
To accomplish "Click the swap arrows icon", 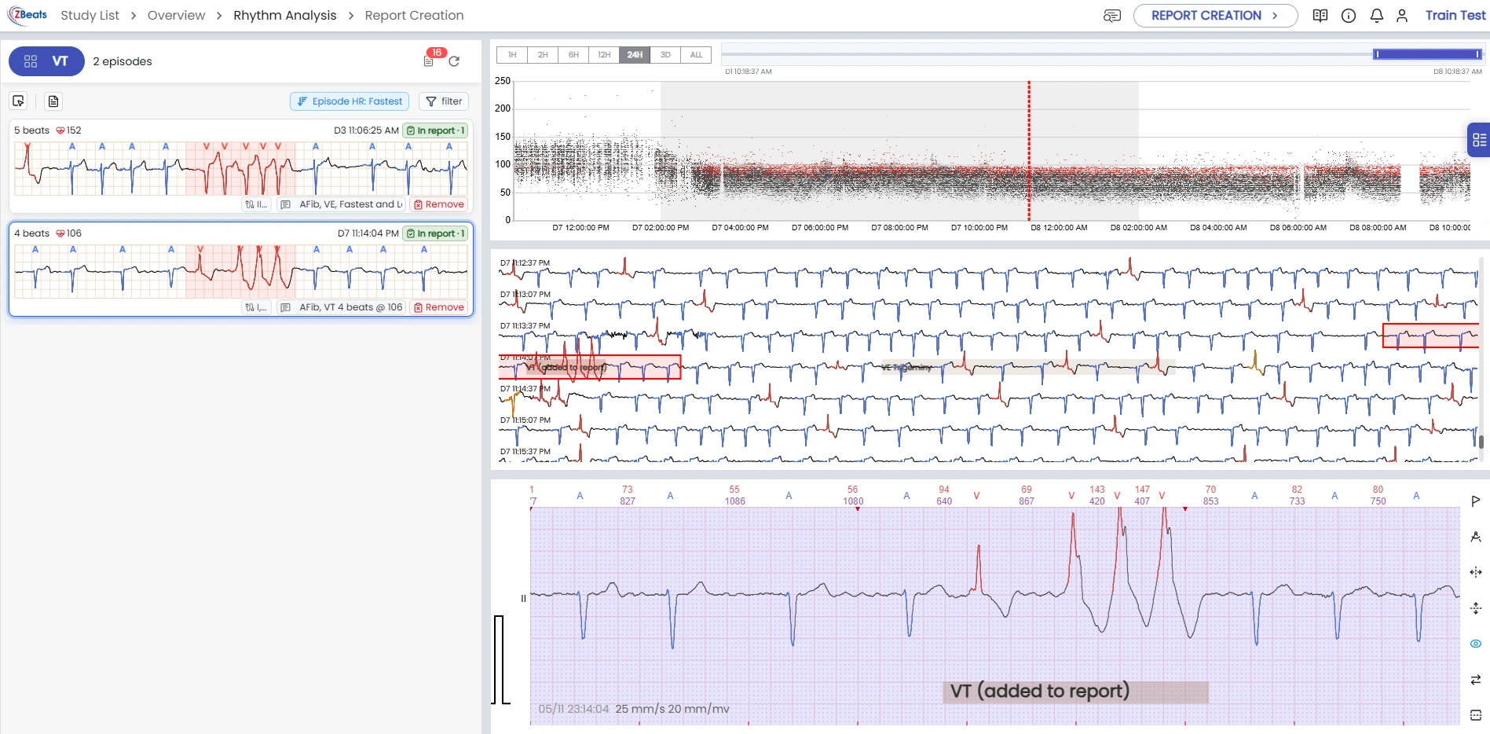I will tap(1475, 680).
